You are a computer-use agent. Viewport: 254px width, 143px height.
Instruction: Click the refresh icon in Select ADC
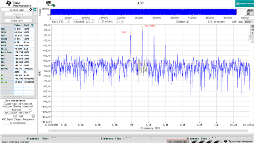pos(31,10)
